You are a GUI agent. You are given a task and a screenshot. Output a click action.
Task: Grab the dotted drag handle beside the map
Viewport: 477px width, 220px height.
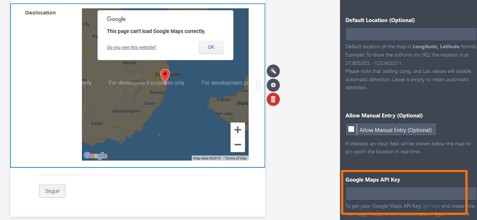[x=258, y=86]
